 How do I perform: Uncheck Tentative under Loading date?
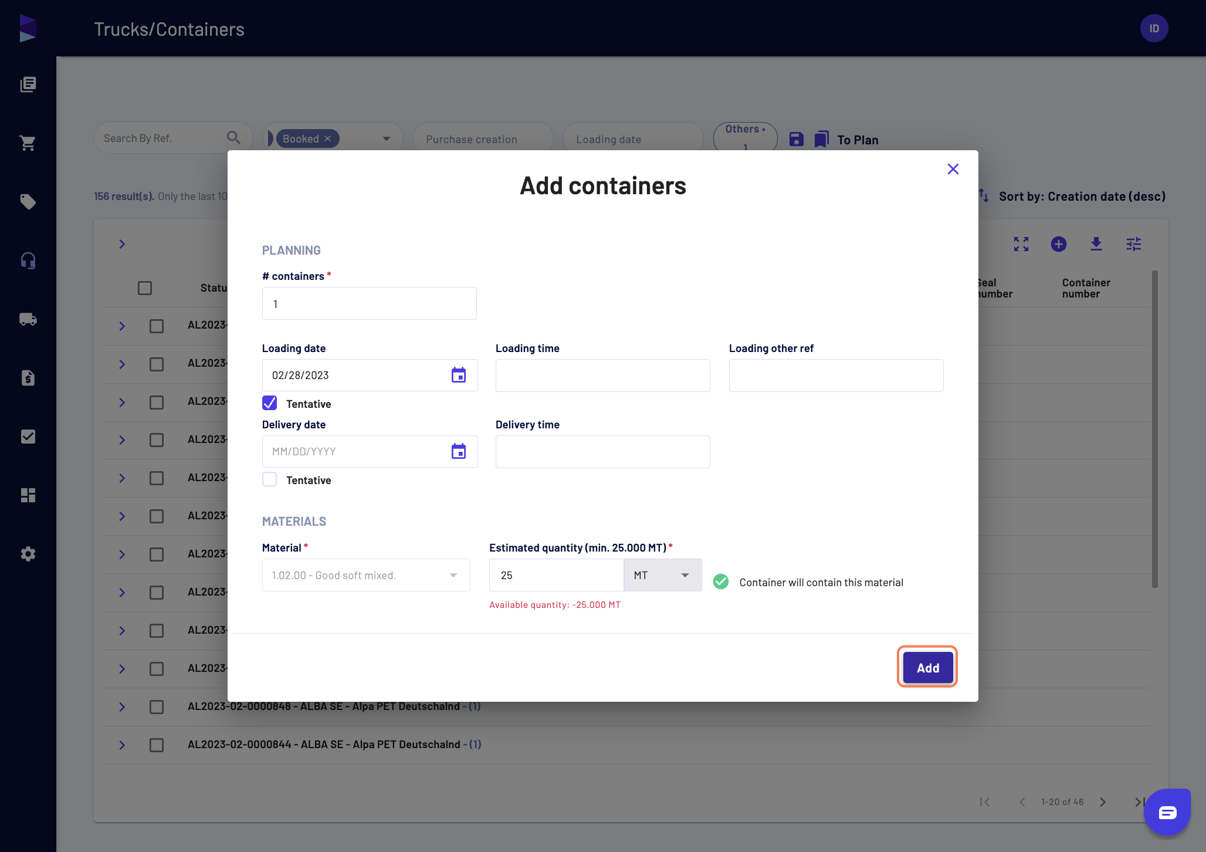point(270,403)
